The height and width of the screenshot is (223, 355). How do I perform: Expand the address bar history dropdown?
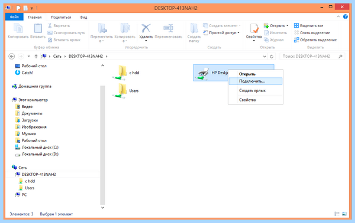[x=264, y=57]
